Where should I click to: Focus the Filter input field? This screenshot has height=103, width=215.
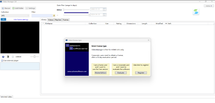tap(42, 16)
